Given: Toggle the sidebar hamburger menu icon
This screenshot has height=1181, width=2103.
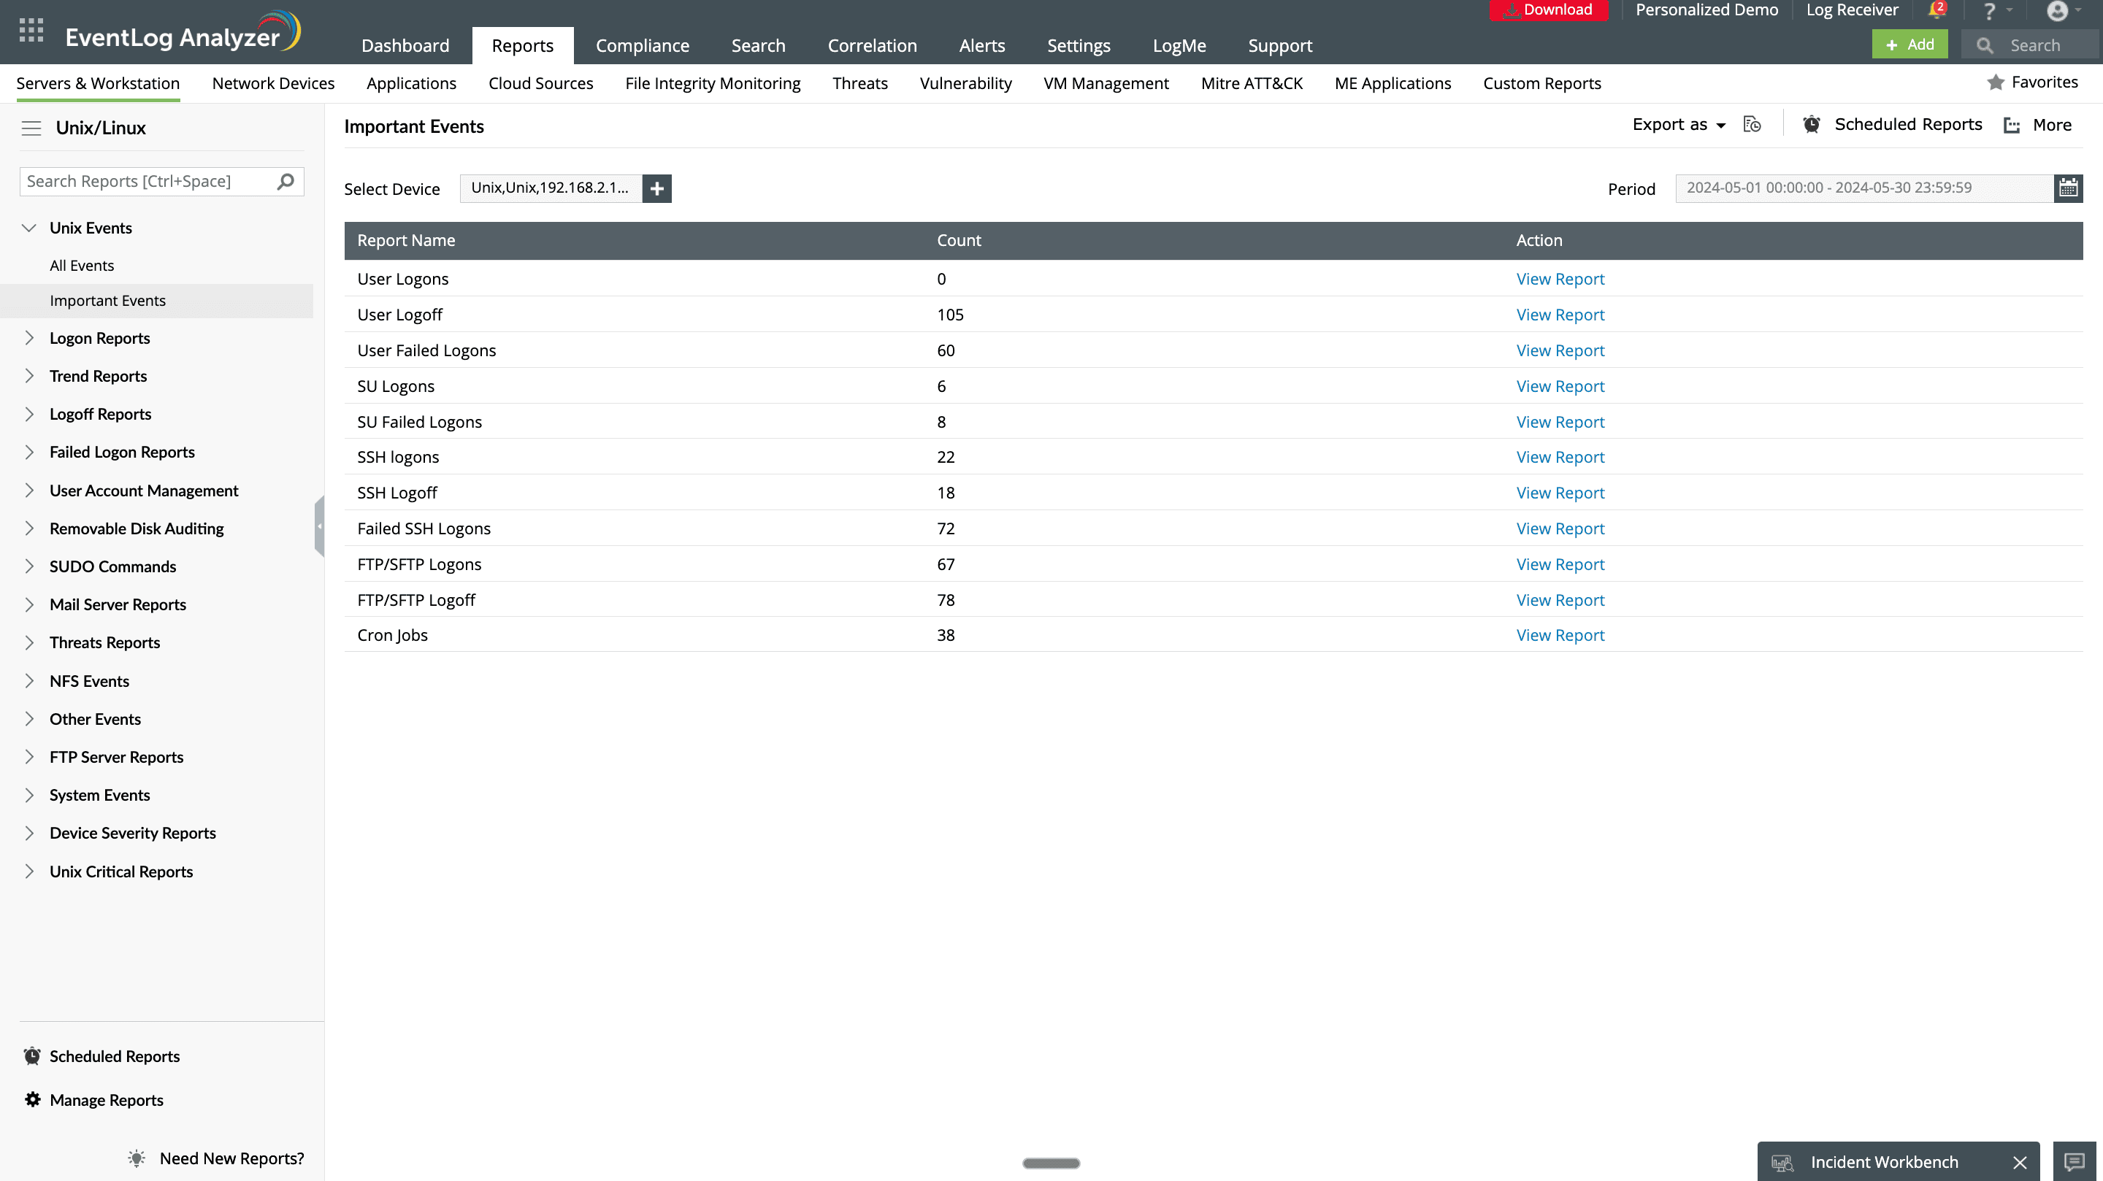Looking at the screenshot, I should click(31, 128).
